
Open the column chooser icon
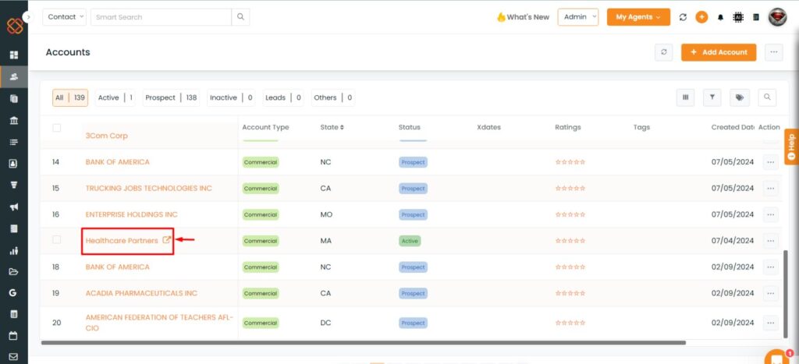tap(685, 97)
